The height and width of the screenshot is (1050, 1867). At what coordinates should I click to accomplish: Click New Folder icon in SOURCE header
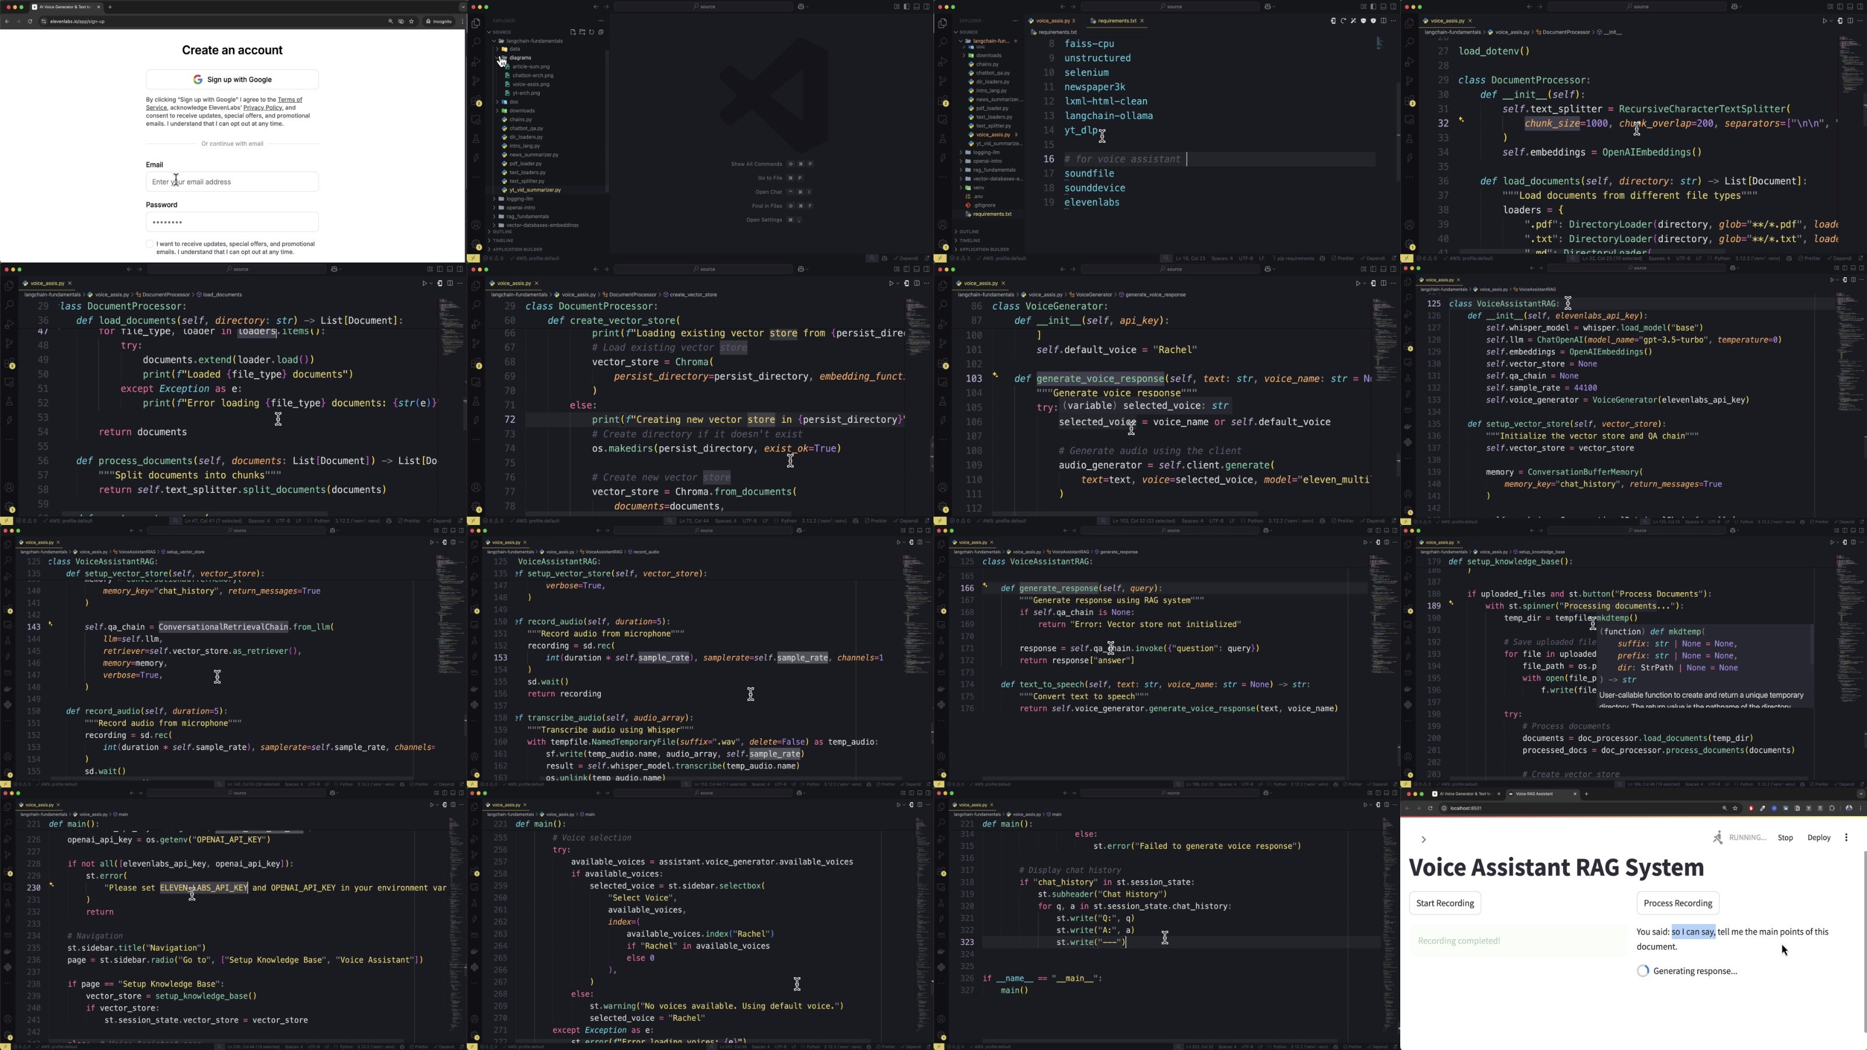[582, 32]
